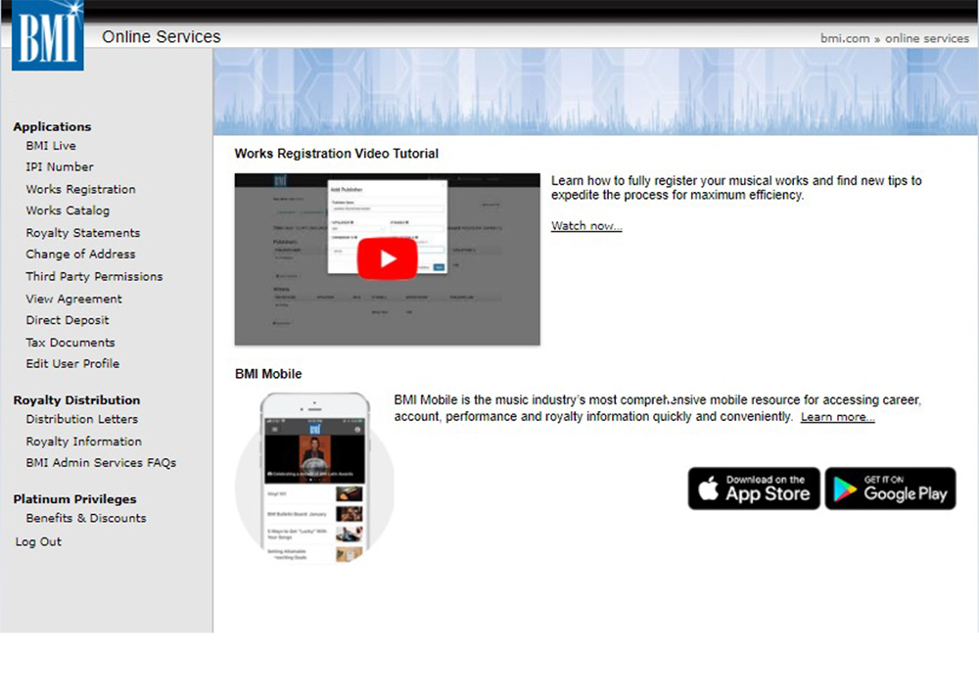Click the BMI Mobile phone image
The image size is (979, 699).
[315, 478]
